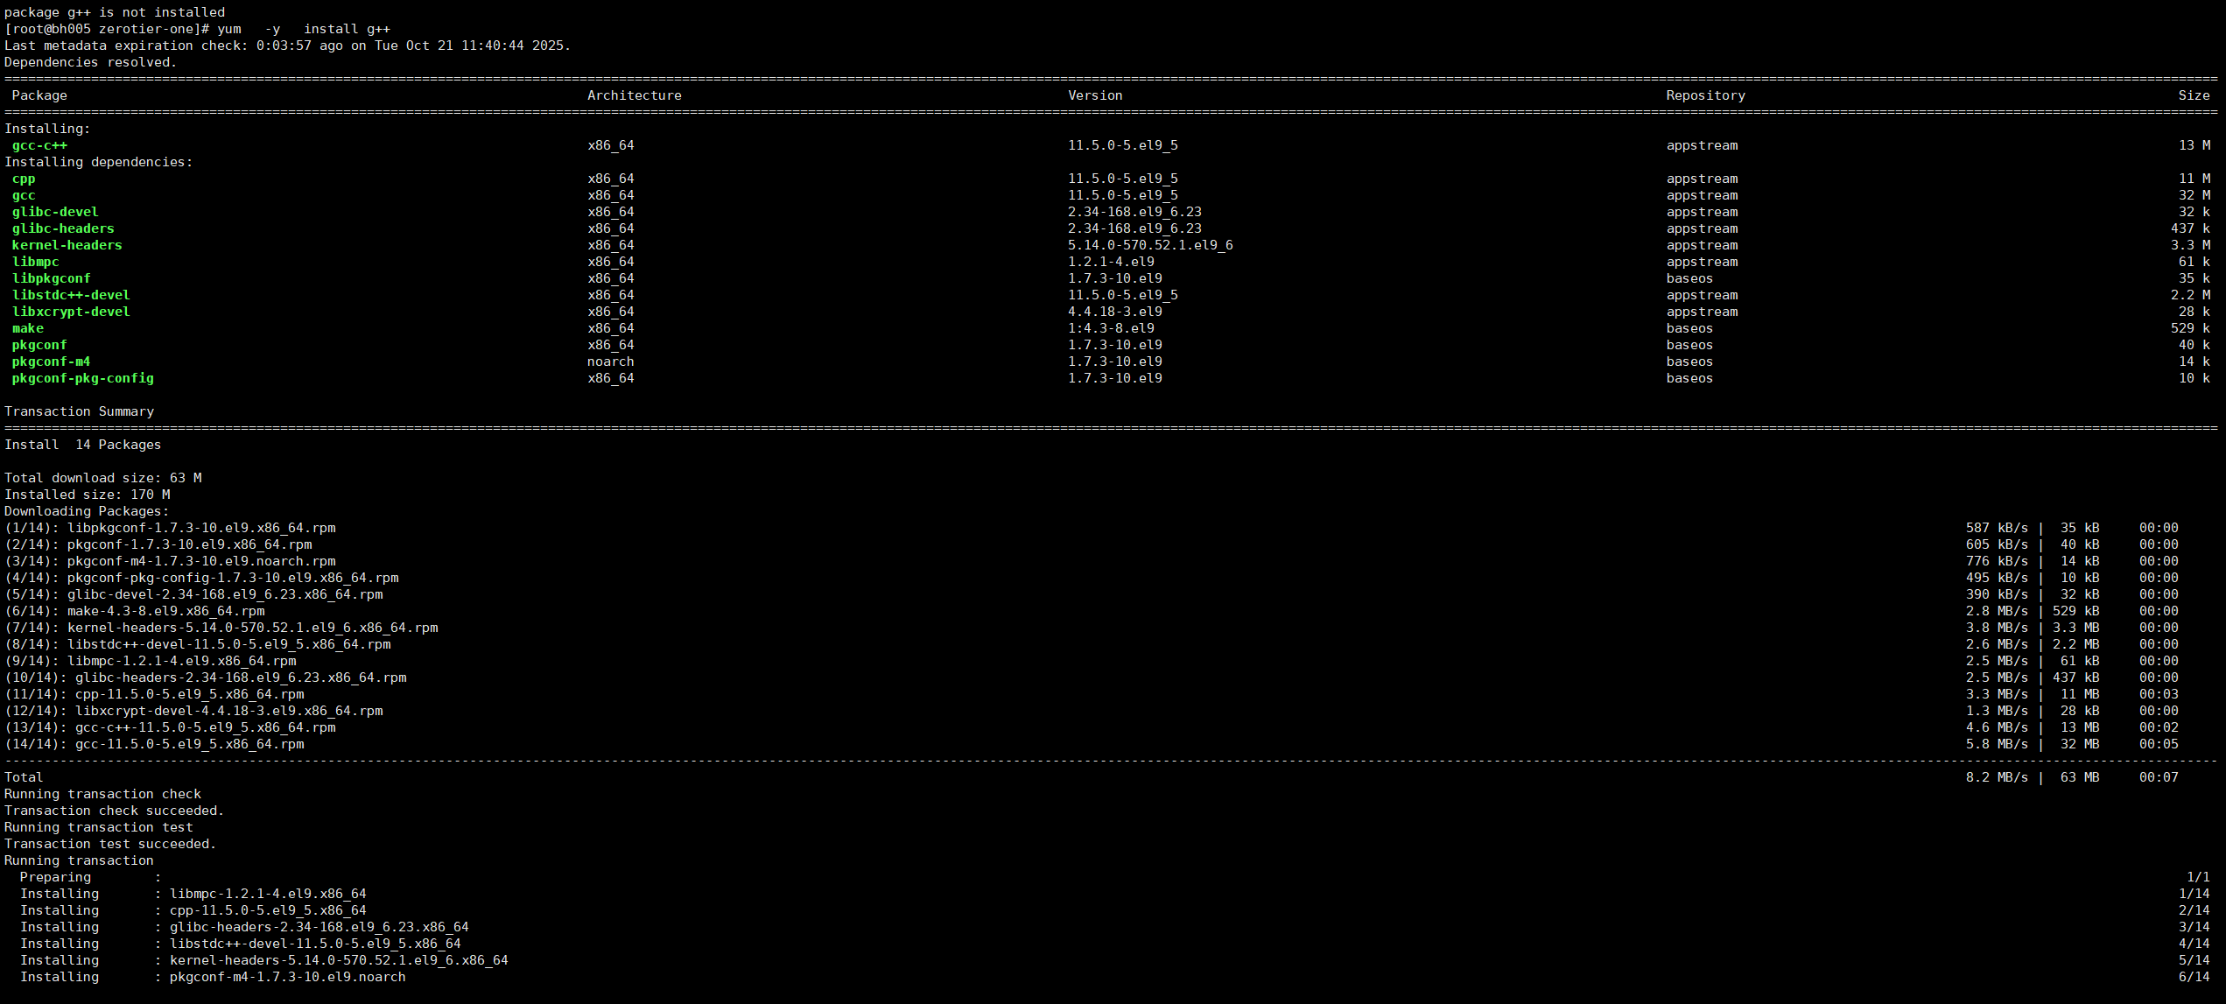
Task: Click 'Install 14 Packages' line
Action: point(82,445)
